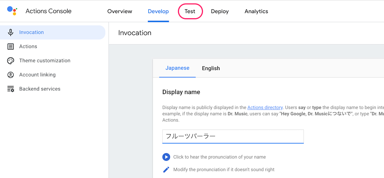Image resolution: width=384 pixels, height=178 pixels.
Task: Click the 'Invocation' page heading
Action: [x=135, y=33]
